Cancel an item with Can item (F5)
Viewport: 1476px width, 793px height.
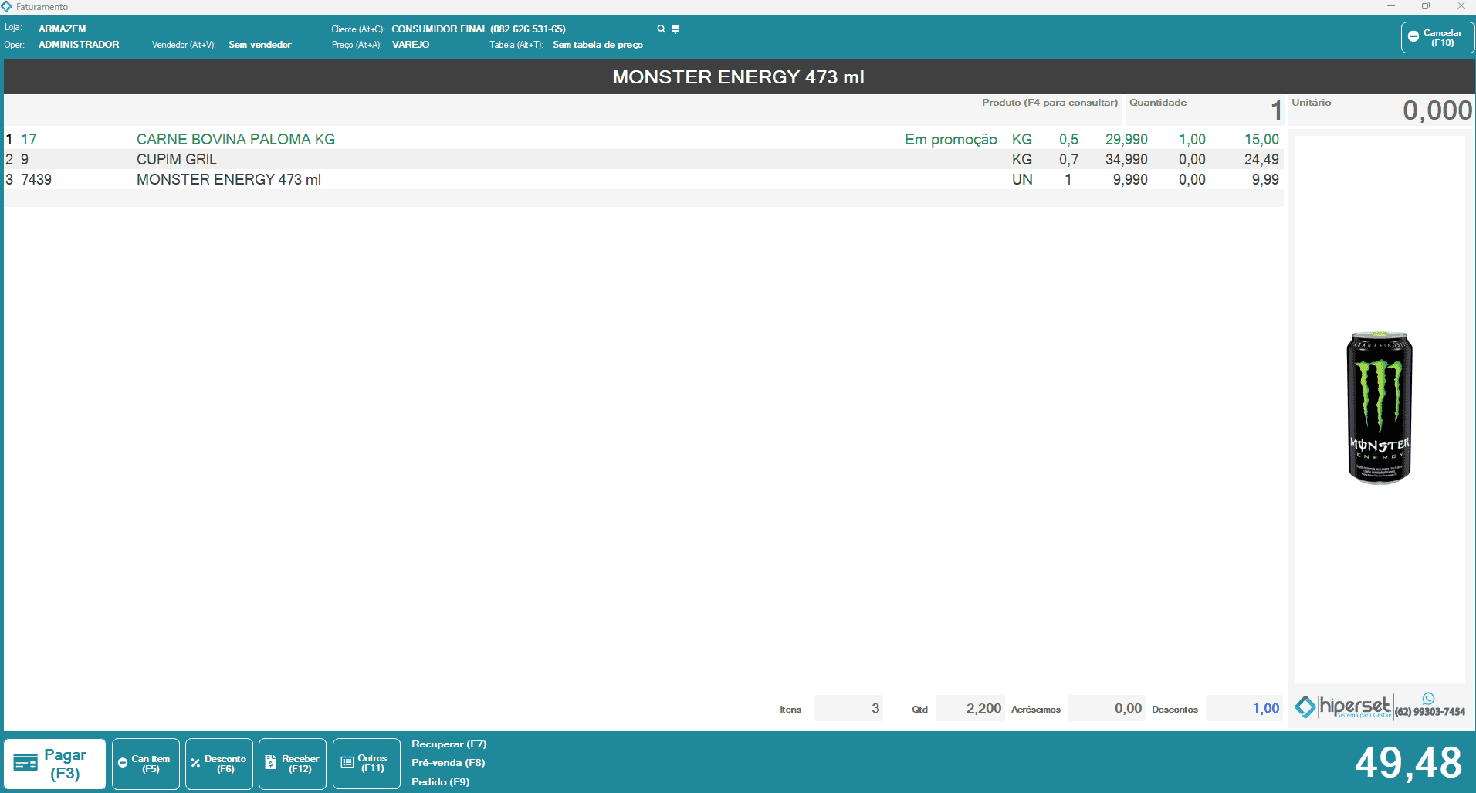[x=145, y=764]
